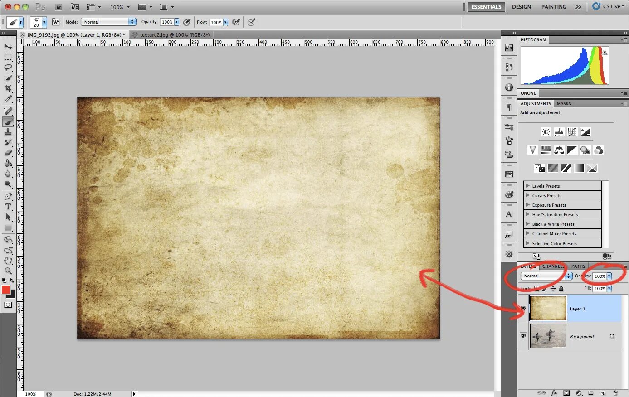Image resolution: width=629 pixels, height=397 pixels.
Task: Hide Layer 1 with its eye icon
Action: (x=523, y=308)
